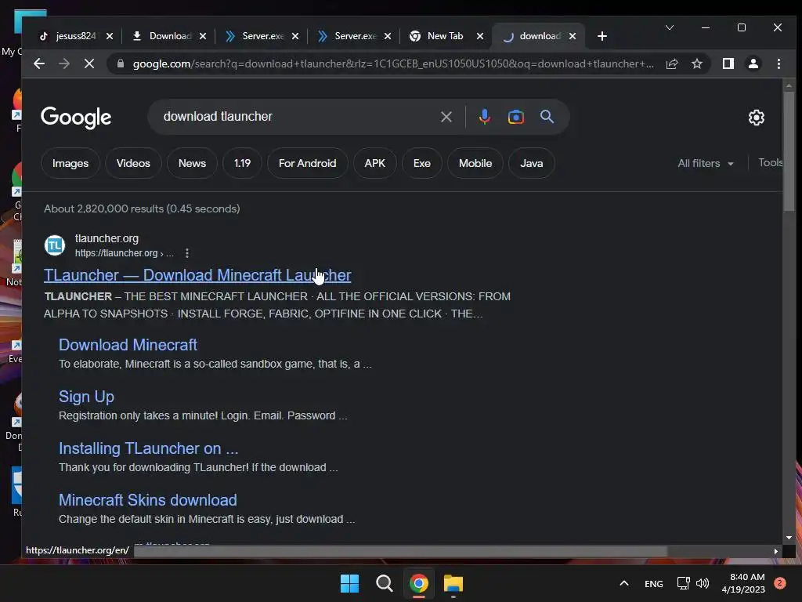Open the tab search chevron
802x602 pixels.
tap(669, 27)
